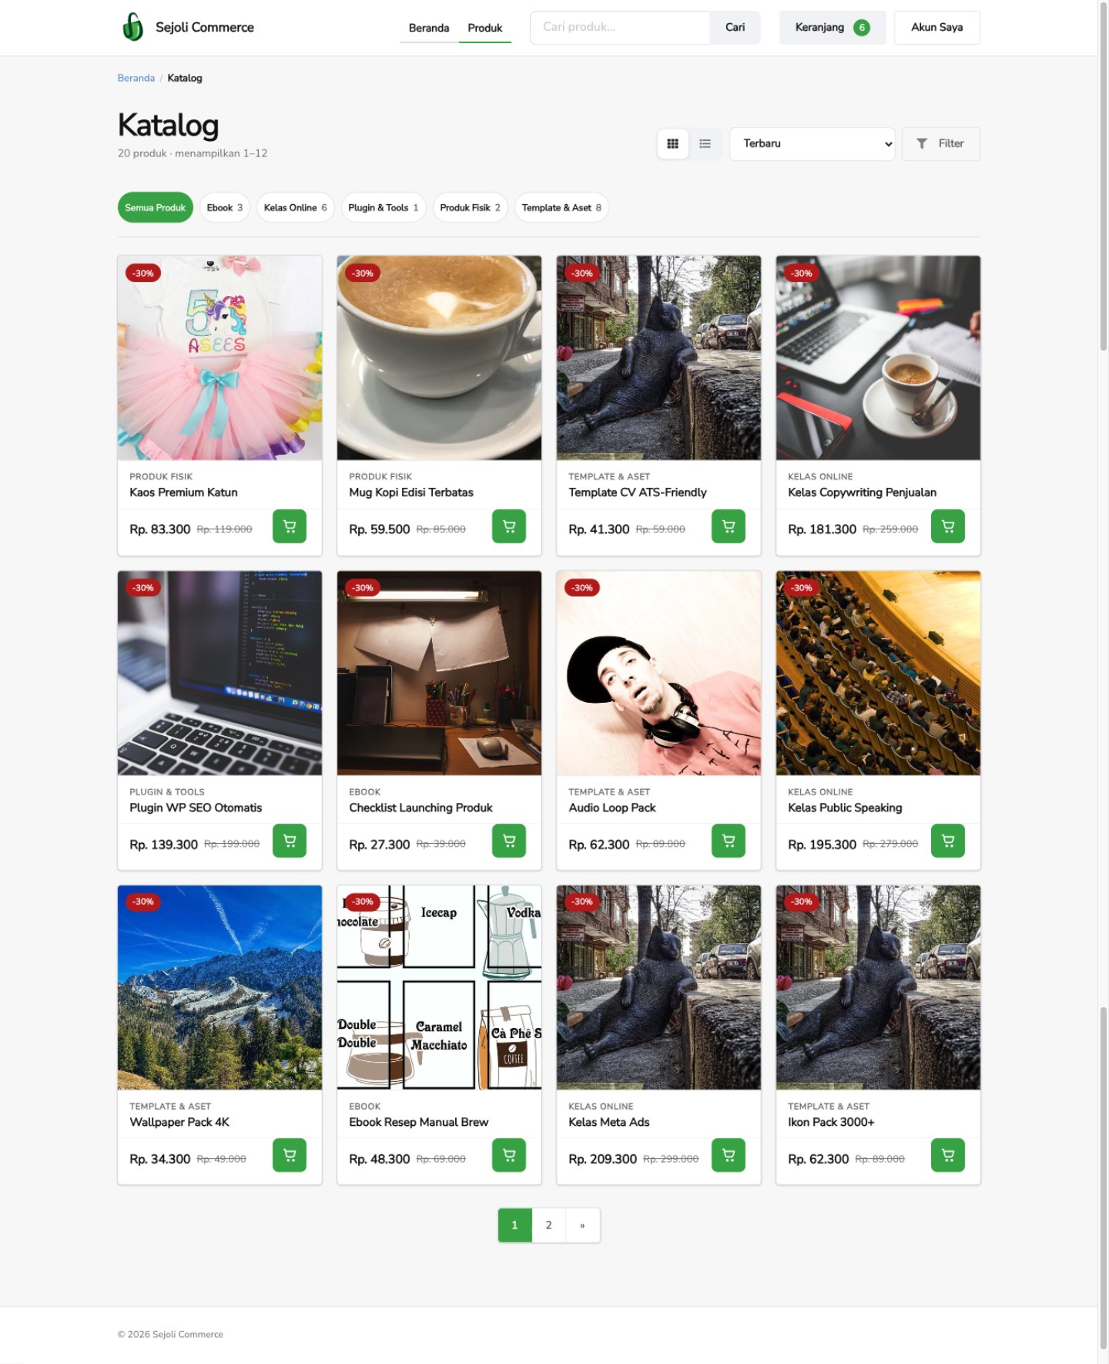Image resolution: width=1109 pixels, height=1364 pixels.
Task: Add Ikon Pack 3000+ to cart
Action: click(948, 1155)
